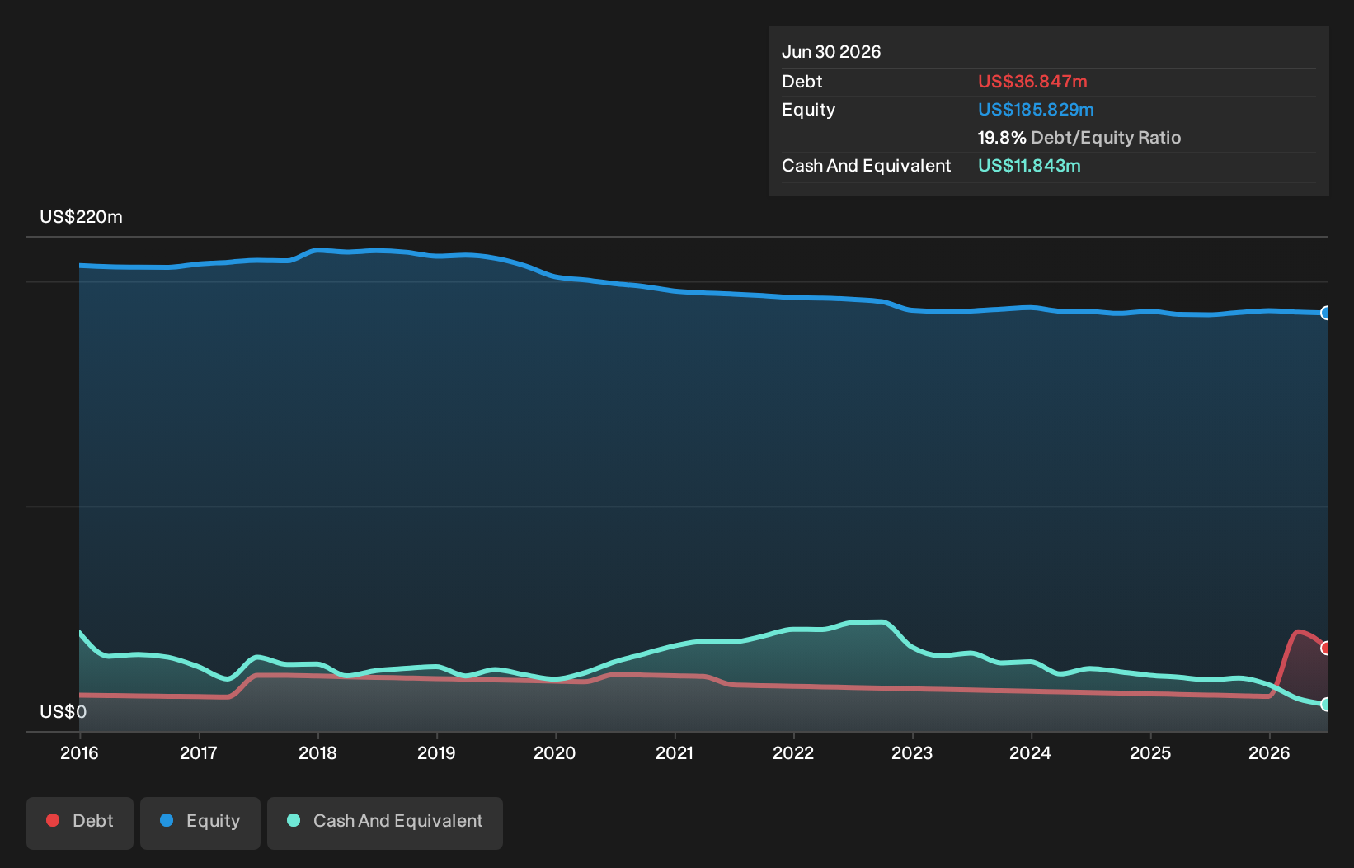The image size is (1354, 868).
Task: Click the US$0 y-axis label
Action: [63, 711]
